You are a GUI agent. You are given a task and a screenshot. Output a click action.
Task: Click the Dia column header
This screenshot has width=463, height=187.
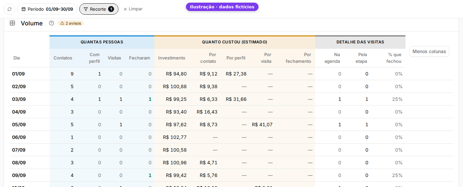(16, 58)
